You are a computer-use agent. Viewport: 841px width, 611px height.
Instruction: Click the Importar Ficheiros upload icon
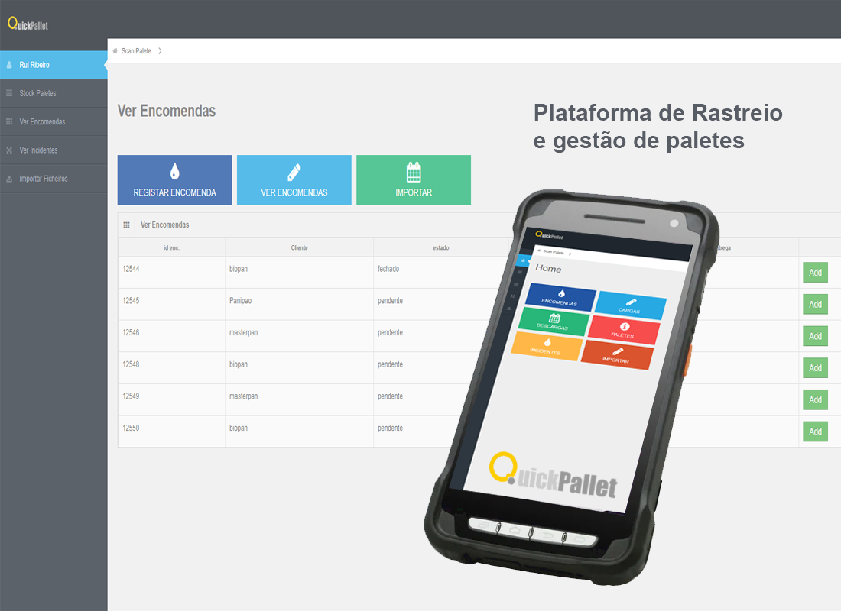click(x=9, y=179)
